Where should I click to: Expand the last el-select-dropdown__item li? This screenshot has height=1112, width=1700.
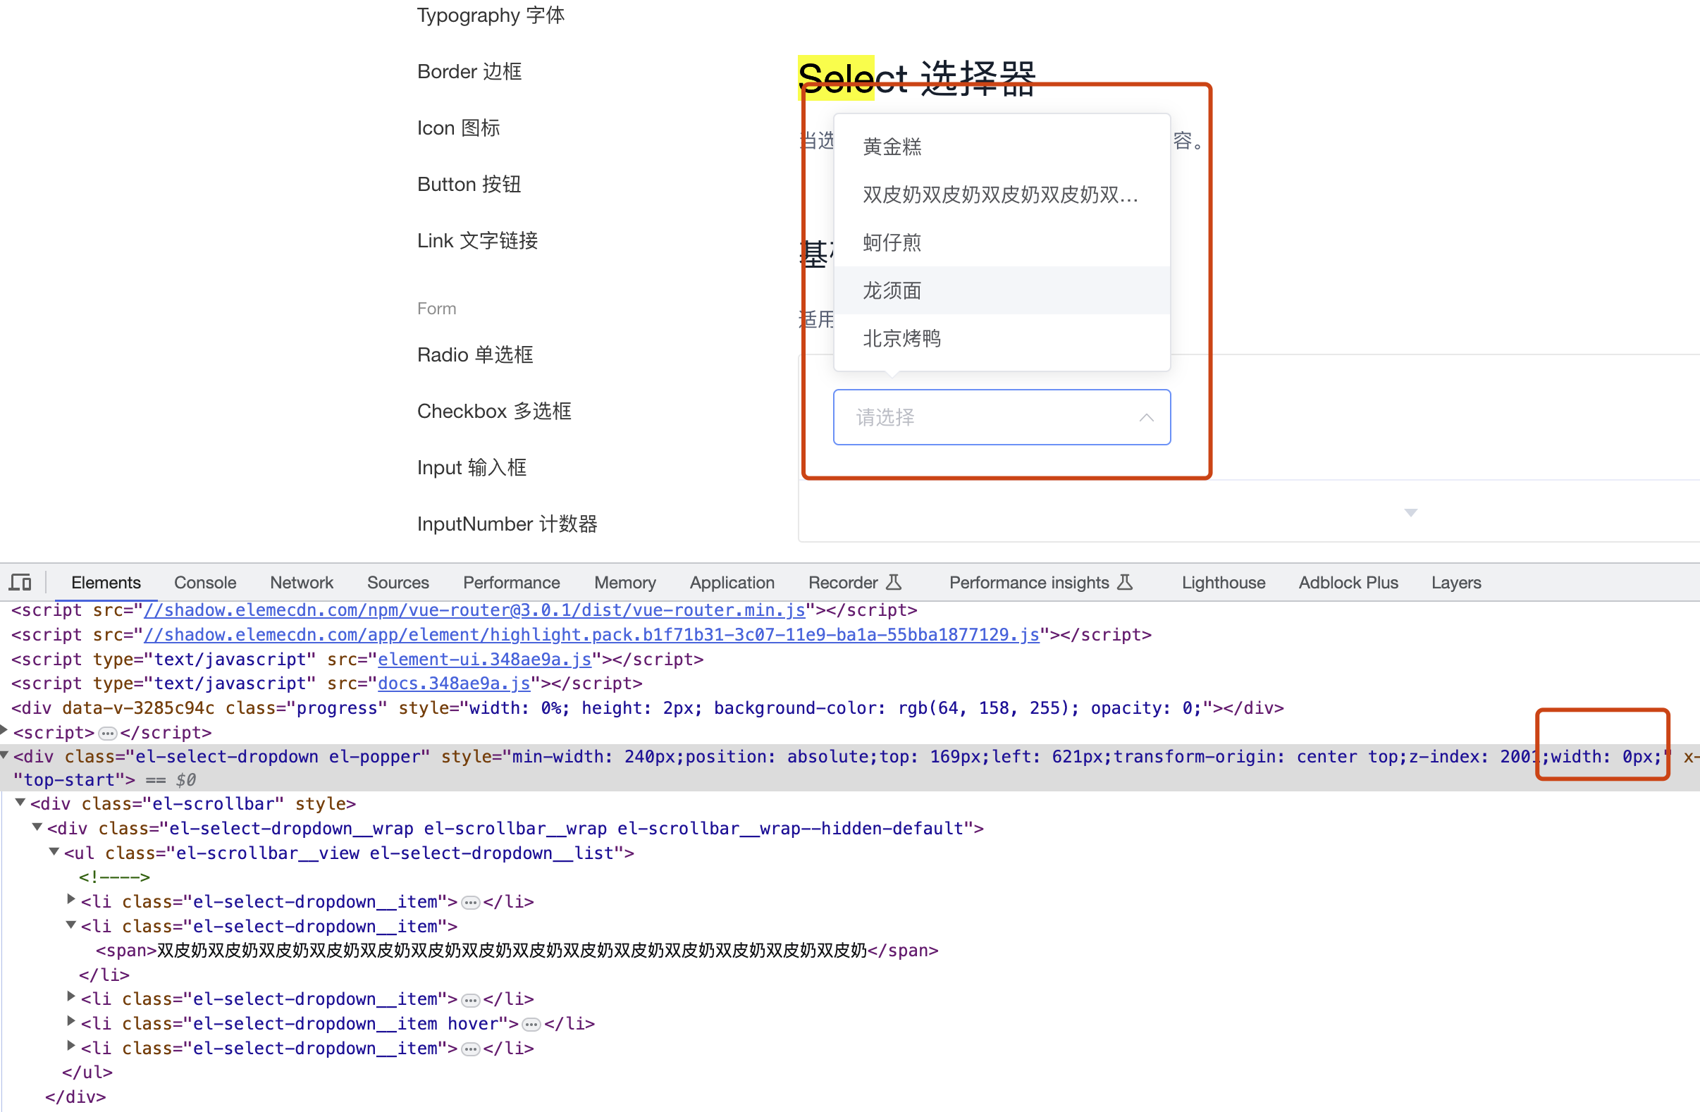70,1046
